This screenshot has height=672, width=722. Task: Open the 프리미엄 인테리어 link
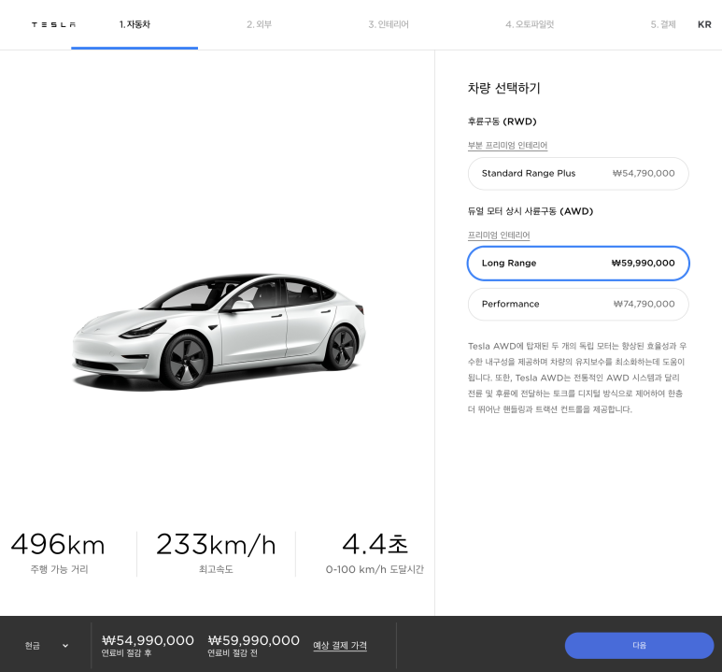point(499,236)
